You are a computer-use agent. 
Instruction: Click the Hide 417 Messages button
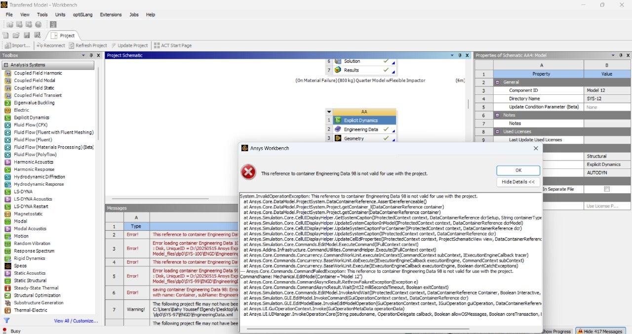(x=601, y=332)
